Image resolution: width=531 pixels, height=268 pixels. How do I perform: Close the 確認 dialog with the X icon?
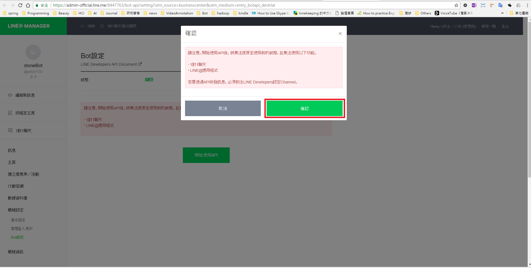[340, 34]
